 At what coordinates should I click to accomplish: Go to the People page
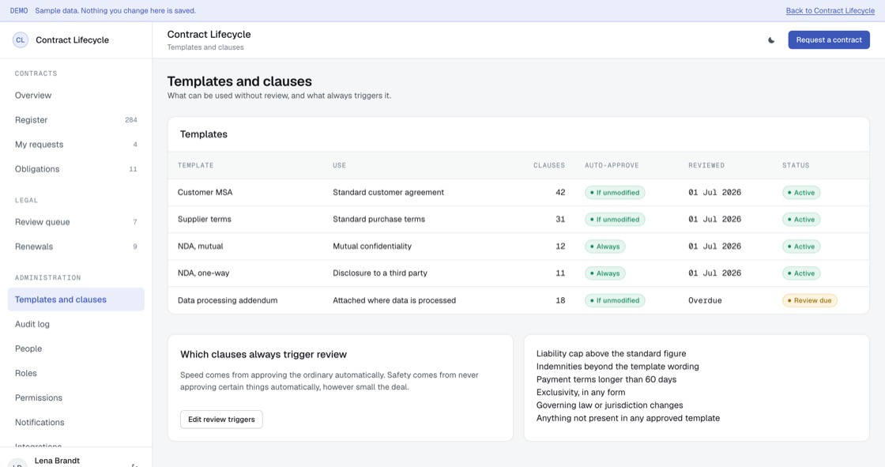(x=76, y=348)
